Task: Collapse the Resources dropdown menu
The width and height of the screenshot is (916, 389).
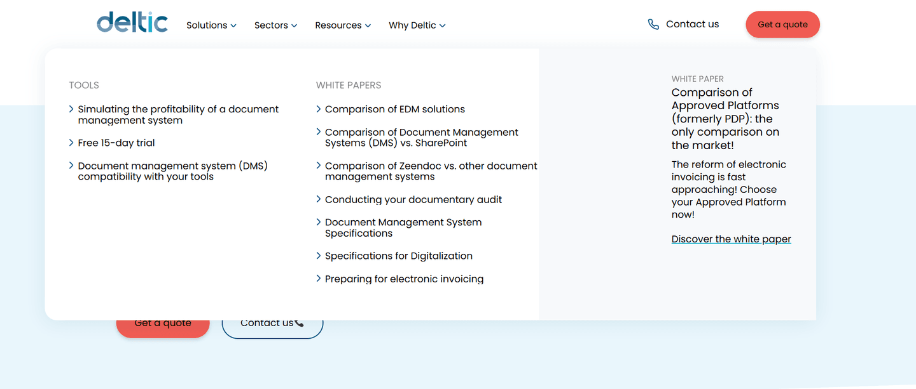Action: (343, 25)
